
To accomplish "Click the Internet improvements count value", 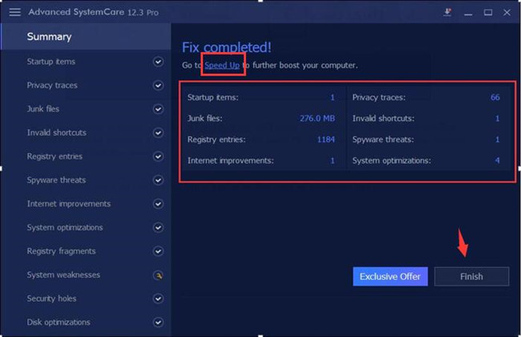I will [x=333, y=160].
